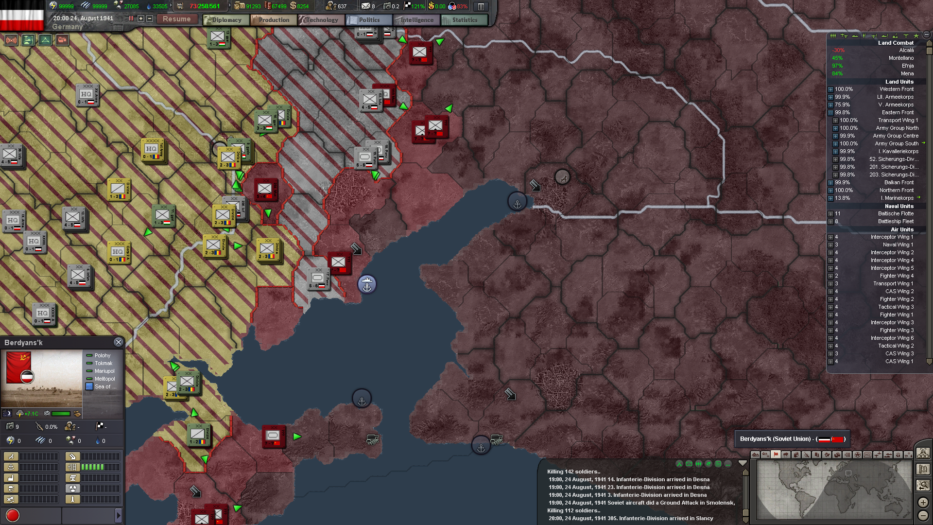Select the terrain map mode
This screenshot has height=525, width=933.
[755, 455]
